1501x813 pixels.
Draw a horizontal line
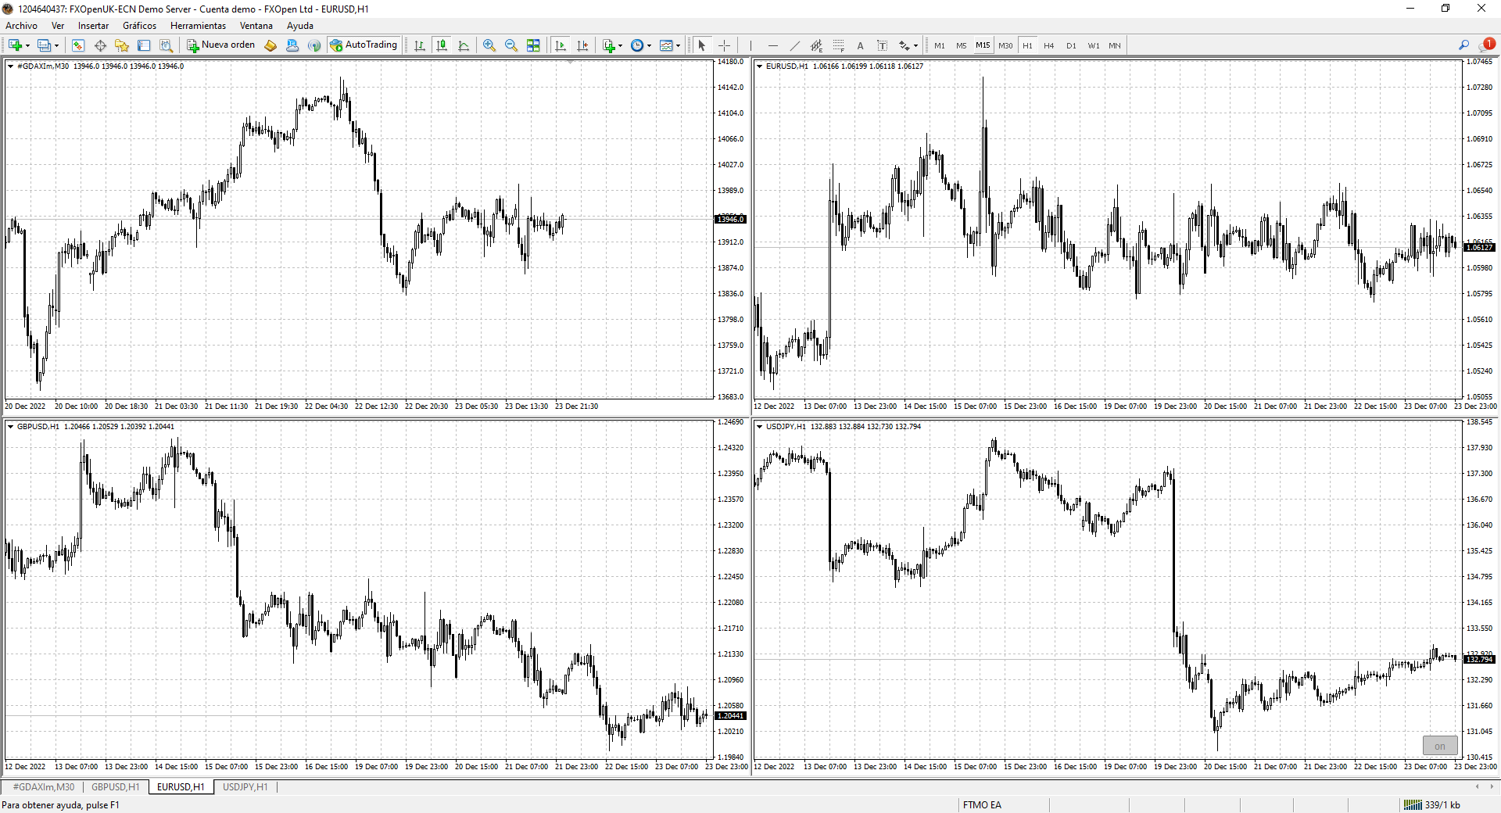pos(772,45)
